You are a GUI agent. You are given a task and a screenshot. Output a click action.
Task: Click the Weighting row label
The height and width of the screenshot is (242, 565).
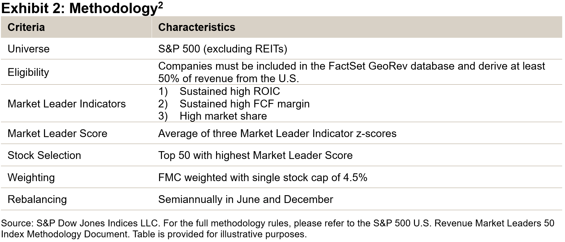click(x=31, y=178)
